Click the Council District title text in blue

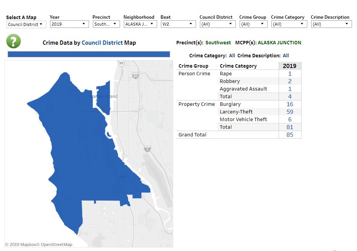pos(102,42)
